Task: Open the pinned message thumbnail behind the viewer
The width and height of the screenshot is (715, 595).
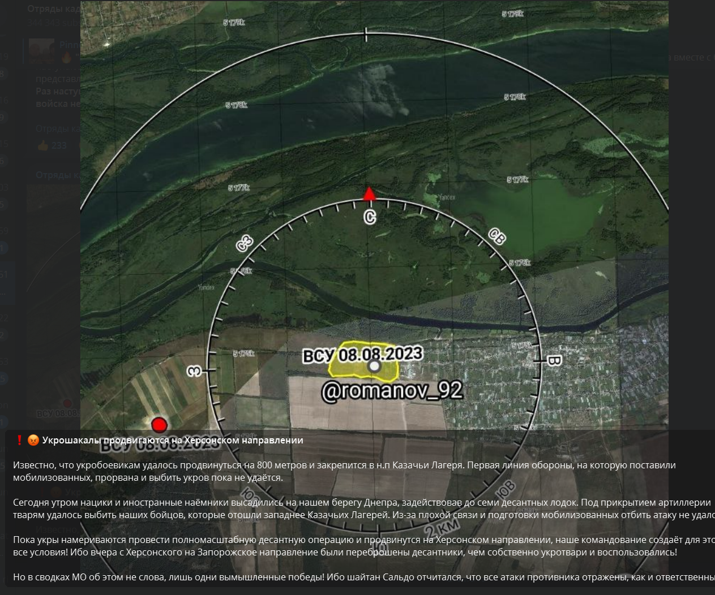Action: tap(41, 50)
